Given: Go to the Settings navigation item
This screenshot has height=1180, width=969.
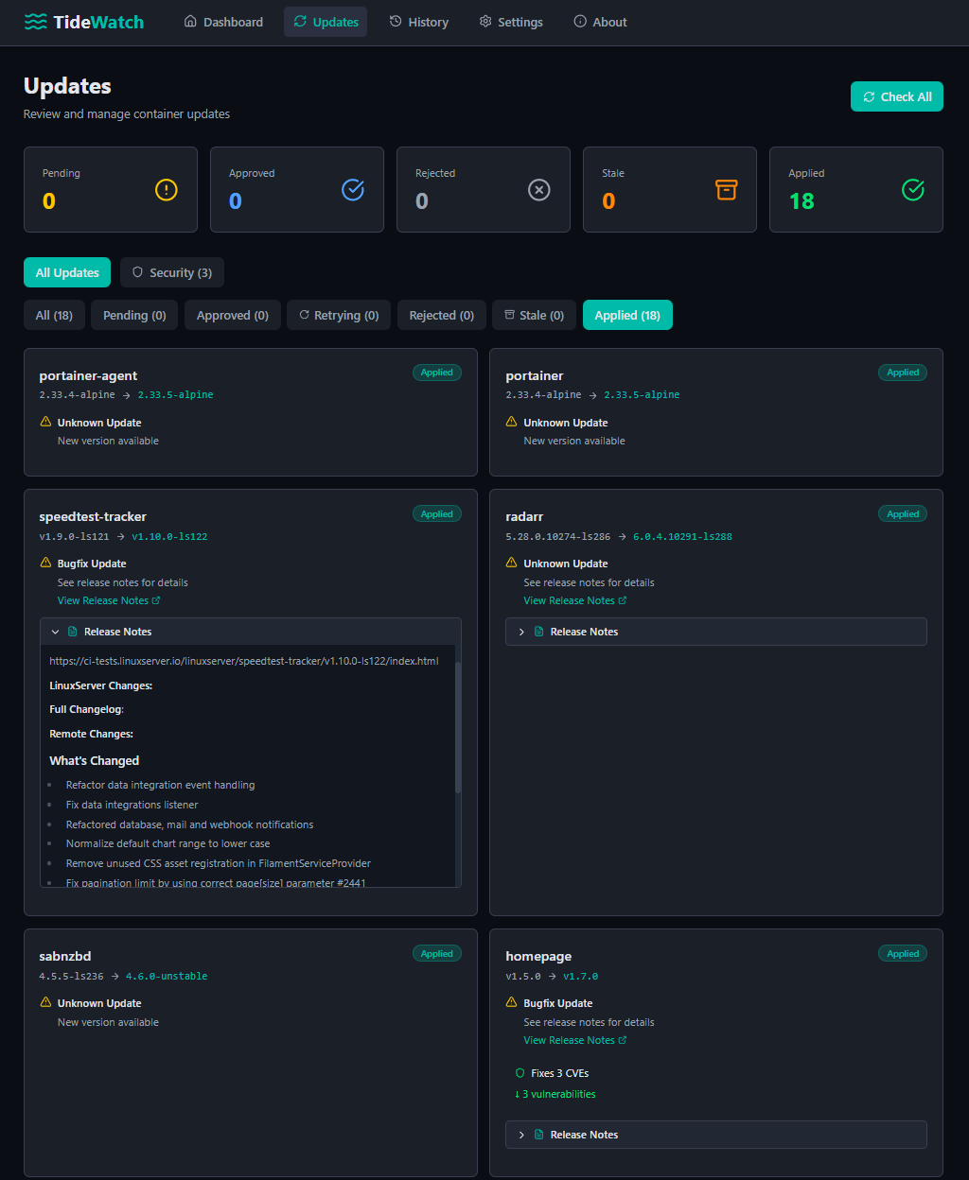Looking at the screenshot, I should click(x=511, y=22).
